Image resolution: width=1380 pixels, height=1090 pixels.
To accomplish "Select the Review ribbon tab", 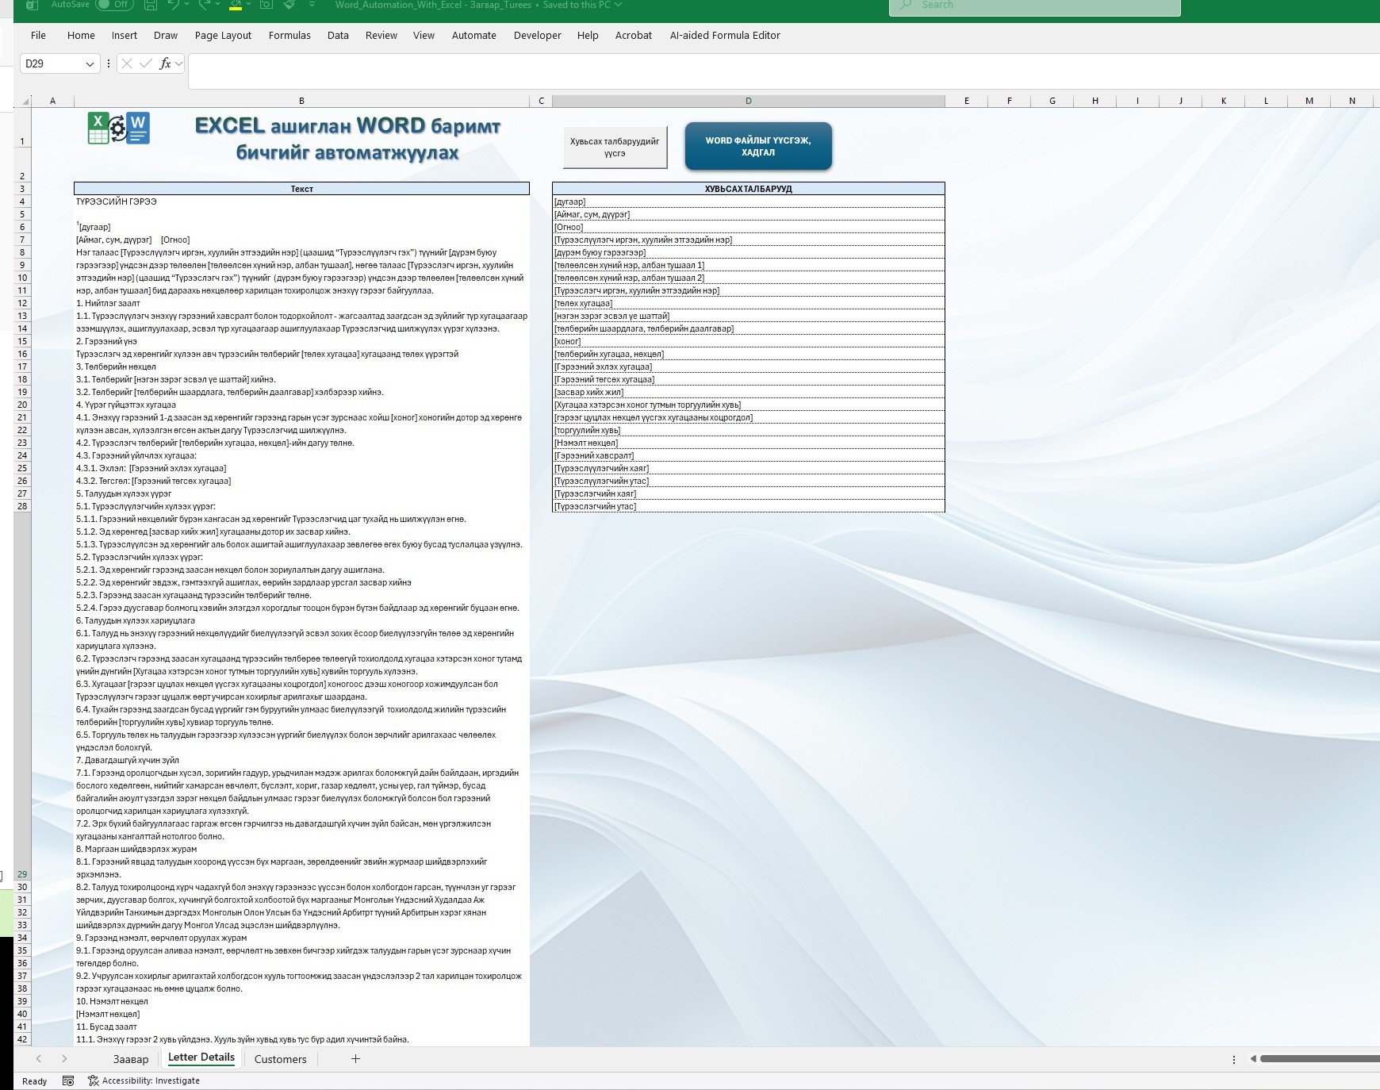I will tap(381, 35).
